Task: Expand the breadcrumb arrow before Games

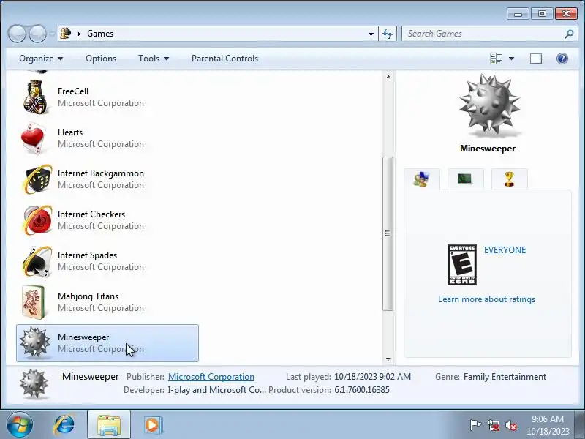Action: 79,34
